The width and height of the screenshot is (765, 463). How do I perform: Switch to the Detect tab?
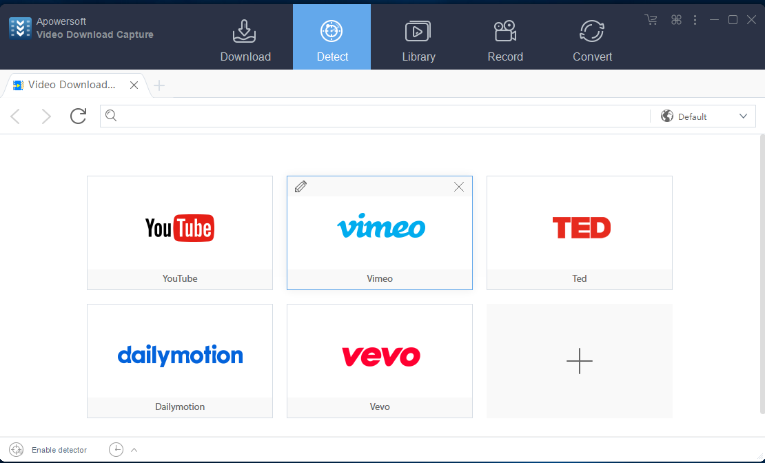(x=331, y=37)
